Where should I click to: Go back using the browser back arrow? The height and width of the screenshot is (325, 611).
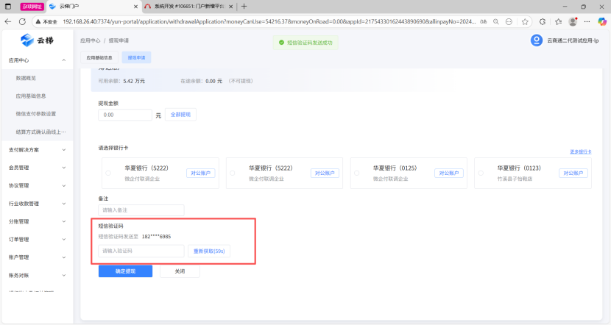click(7, 21)
